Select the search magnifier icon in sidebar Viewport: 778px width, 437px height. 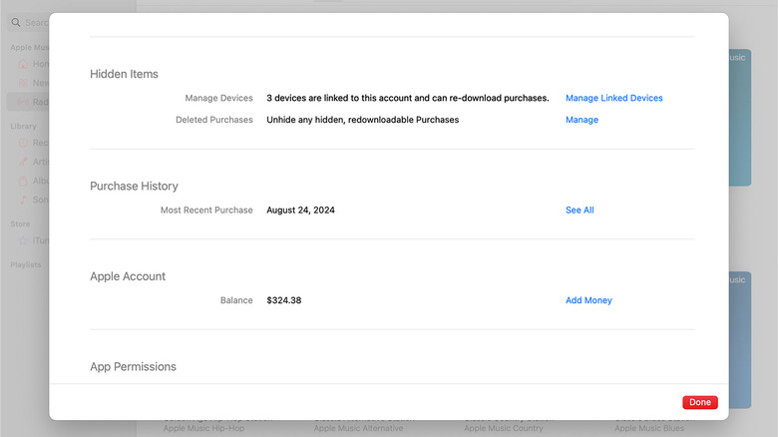[x=16, y=22]
